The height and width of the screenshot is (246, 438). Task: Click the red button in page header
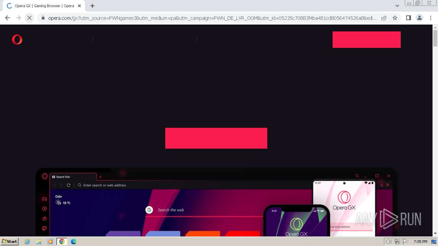pyautogui.click(x=366, y=40)
